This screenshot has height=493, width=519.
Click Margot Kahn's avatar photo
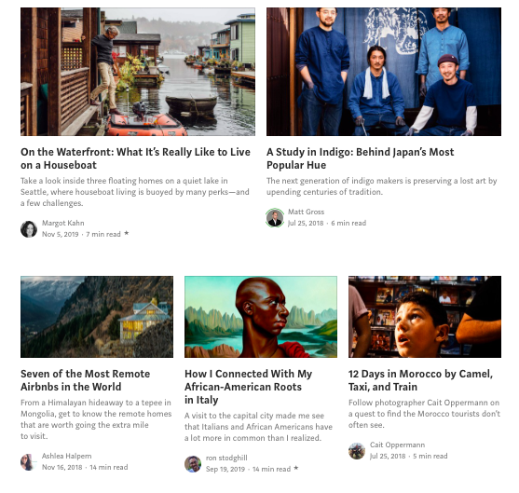(x=29, y=229)
